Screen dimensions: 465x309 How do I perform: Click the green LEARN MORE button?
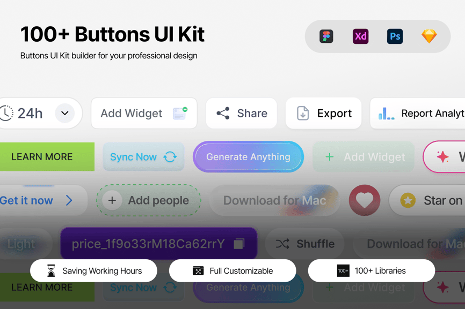(x=46, y=157)
